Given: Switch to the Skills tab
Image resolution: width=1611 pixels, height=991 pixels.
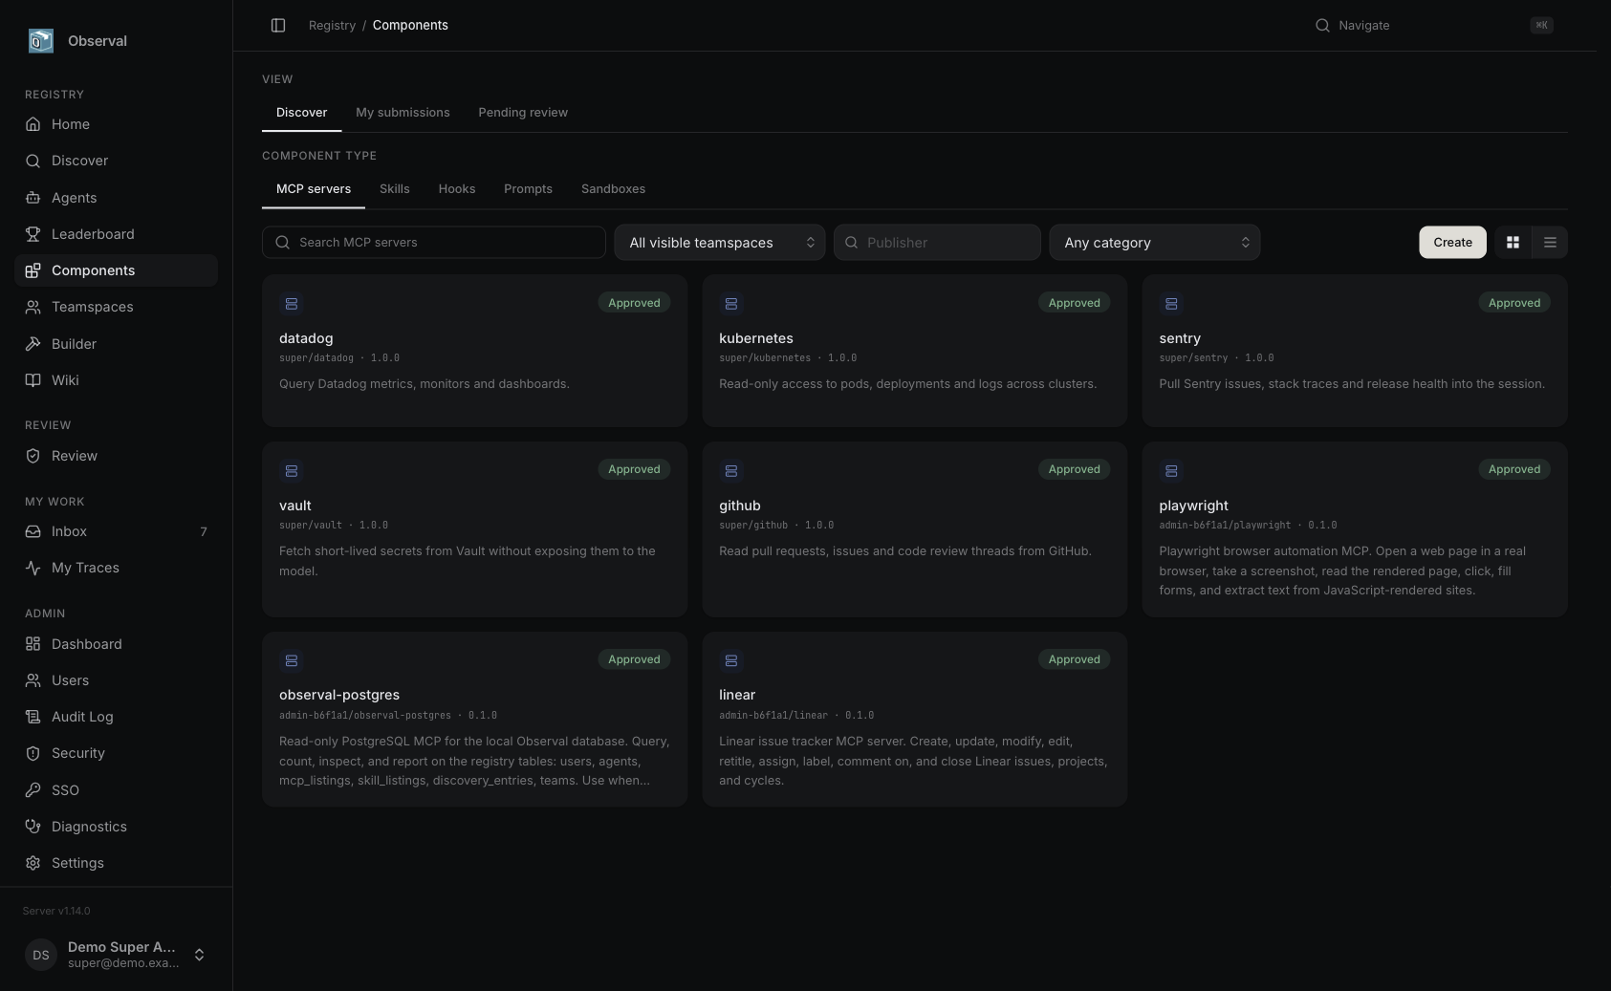Looking at the screenshot, I should coord(394,189).
